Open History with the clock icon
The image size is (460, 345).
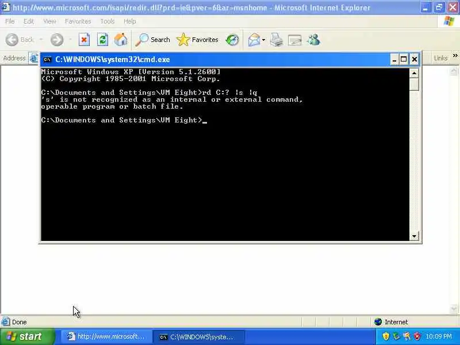pos(232,40)
